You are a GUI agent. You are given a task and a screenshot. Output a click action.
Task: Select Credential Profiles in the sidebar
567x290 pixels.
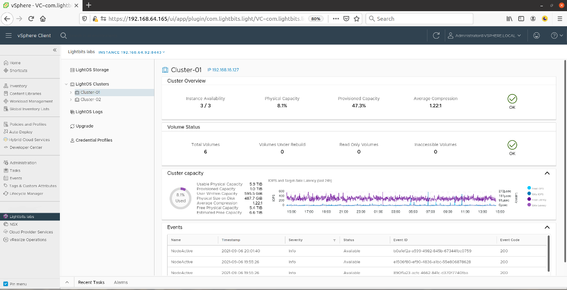pos(94,140)
